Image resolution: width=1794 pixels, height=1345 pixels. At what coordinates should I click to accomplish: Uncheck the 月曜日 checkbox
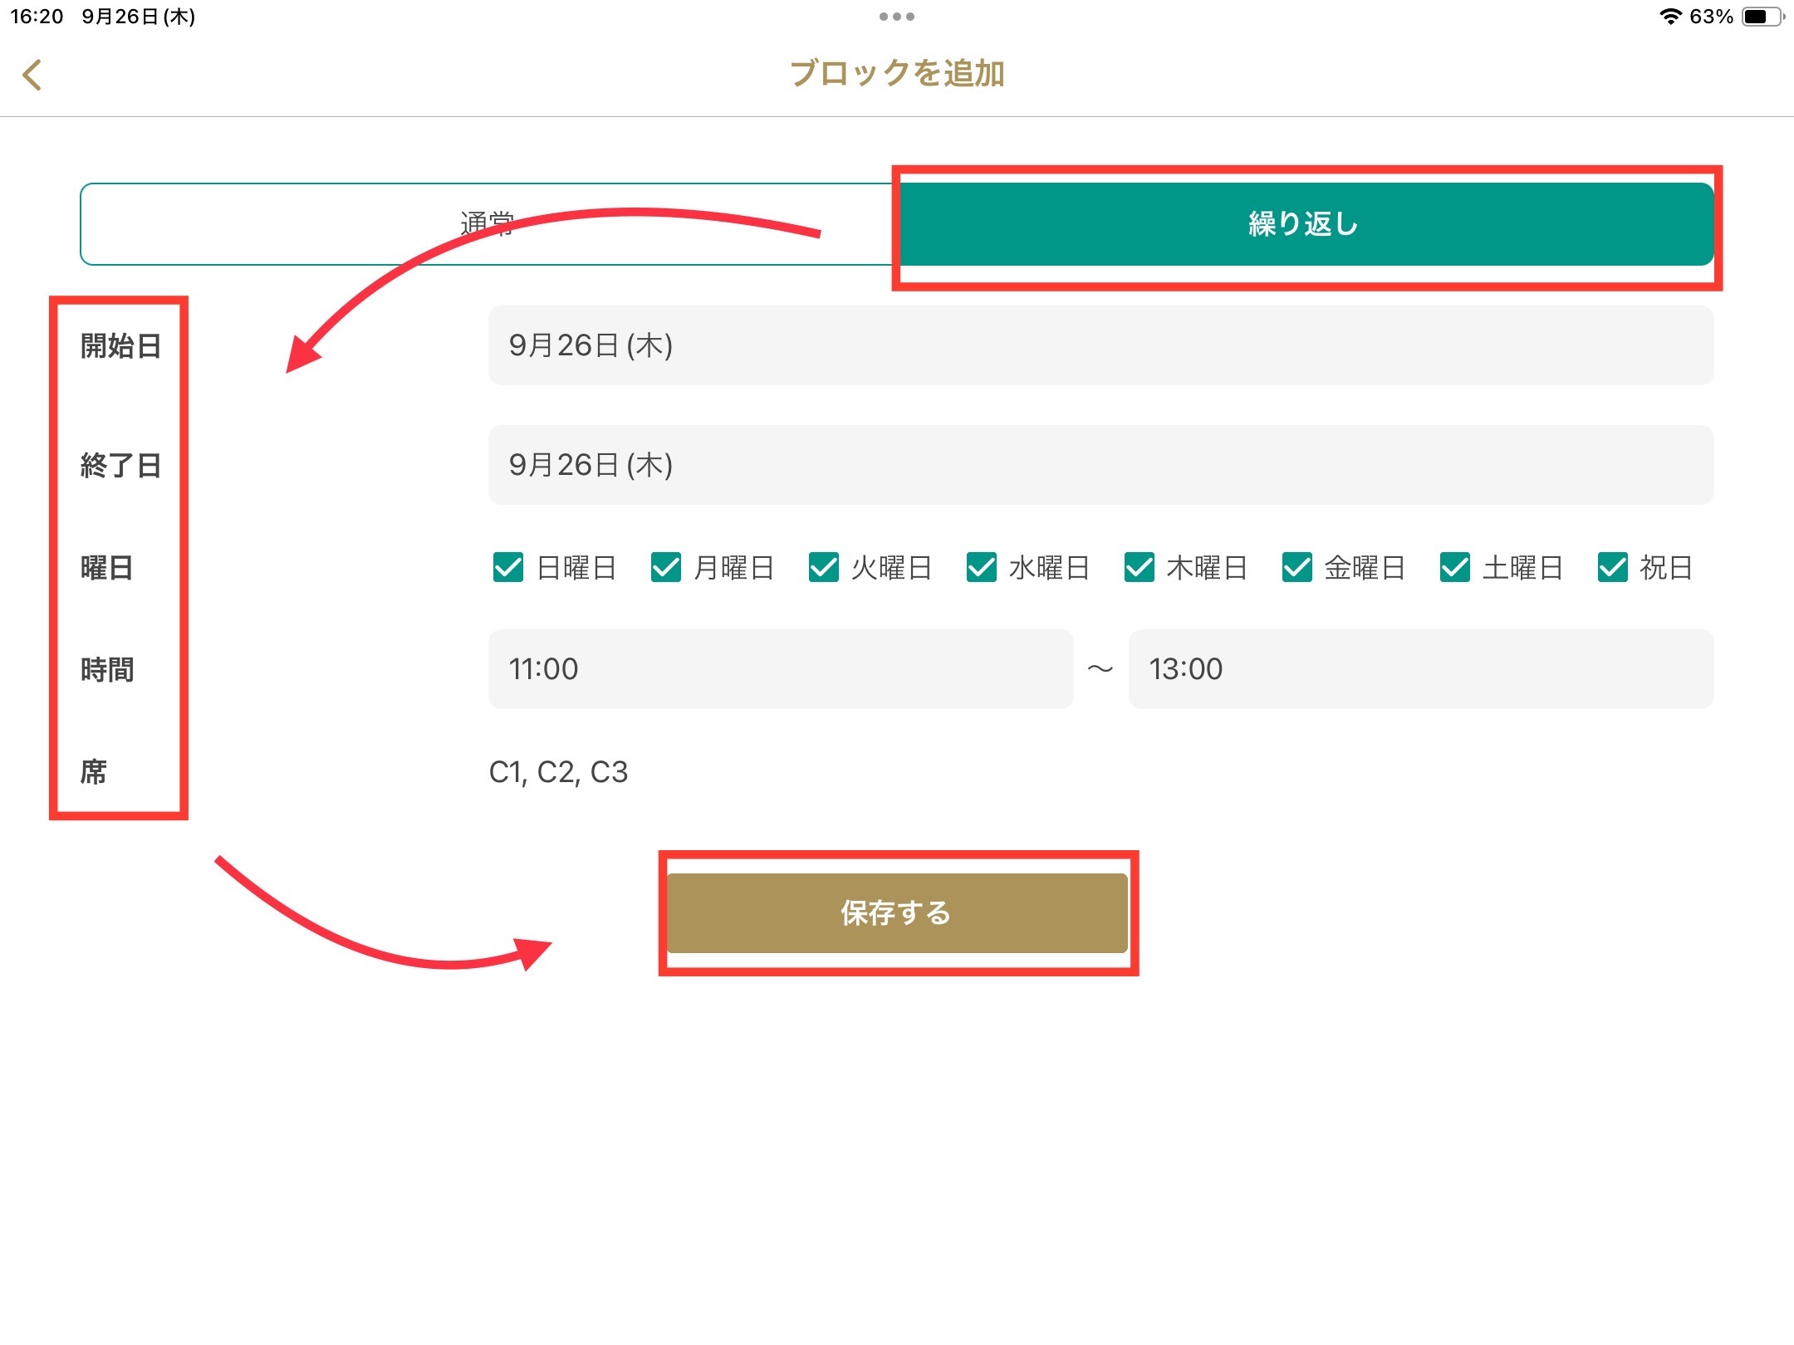[666, 568]
